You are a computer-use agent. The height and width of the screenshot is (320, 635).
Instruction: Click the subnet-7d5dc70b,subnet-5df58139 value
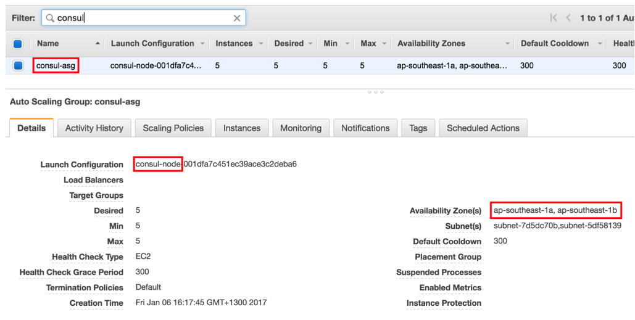[557, 226]
